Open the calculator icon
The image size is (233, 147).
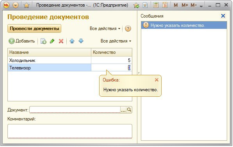tap(156, 5)
